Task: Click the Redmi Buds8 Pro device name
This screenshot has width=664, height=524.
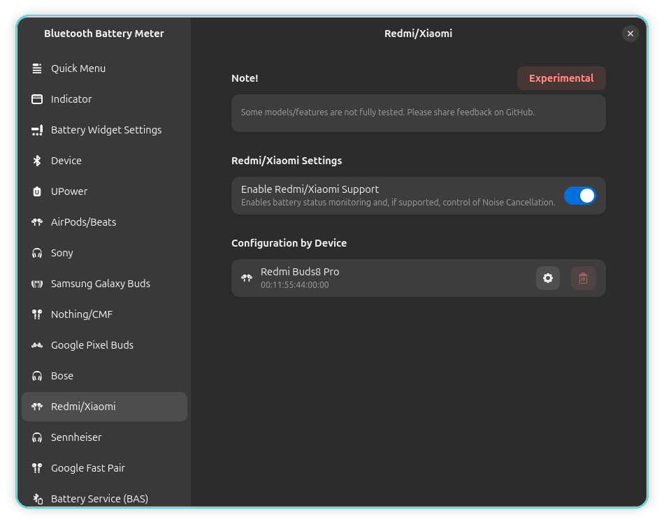Action: (x=300, y=272)
